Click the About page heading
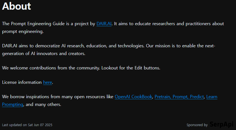Screen dimensions: 236x130 [17, 6]
